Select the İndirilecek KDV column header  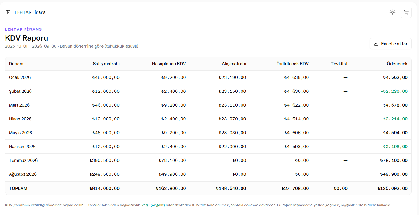[293, 64]
